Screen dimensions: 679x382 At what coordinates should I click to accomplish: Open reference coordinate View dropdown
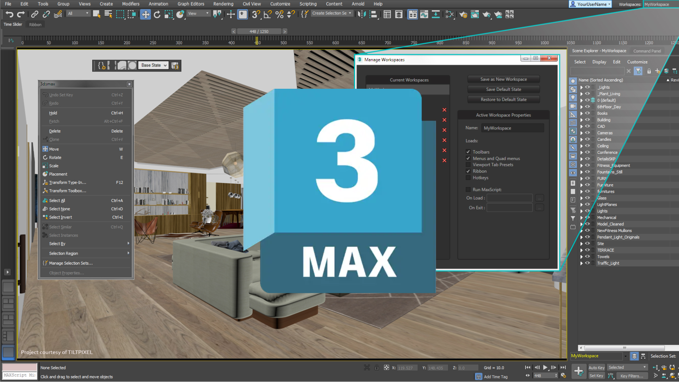[x=198, y=13]
